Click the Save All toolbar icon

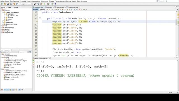pyautogui.click(x=11, y=4)
